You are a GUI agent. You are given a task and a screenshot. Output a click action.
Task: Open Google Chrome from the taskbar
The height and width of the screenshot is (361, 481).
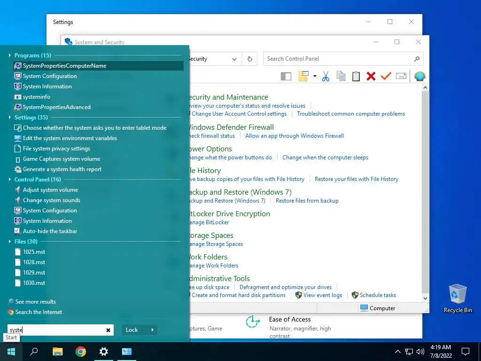coord(81,352)
